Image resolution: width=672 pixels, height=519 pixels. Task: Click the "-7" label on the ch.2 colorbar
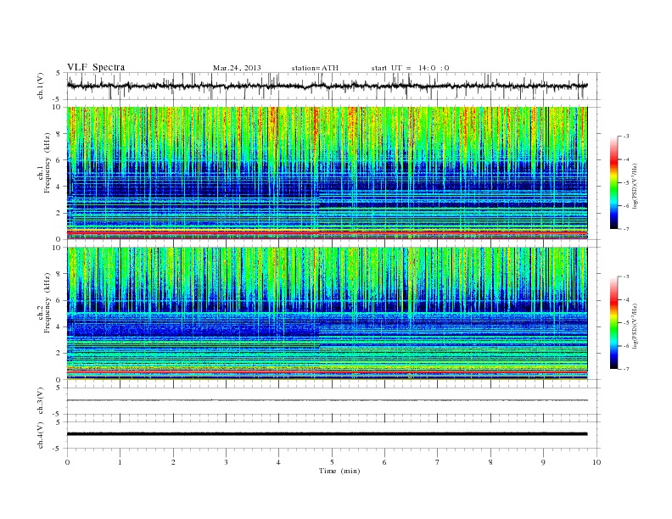[625, 369]
